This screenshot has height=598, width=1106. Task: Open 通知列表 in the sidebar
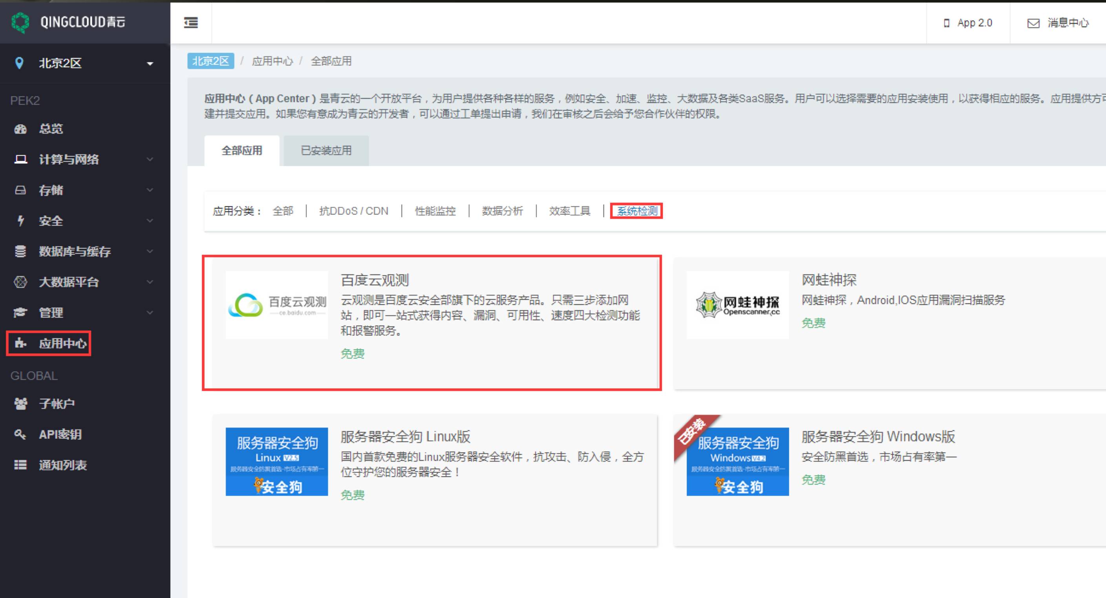[x=63, y=465]
